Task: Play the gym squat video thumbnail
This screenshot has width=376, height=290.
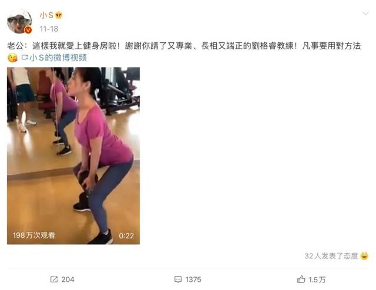Action: coord(73,156)
